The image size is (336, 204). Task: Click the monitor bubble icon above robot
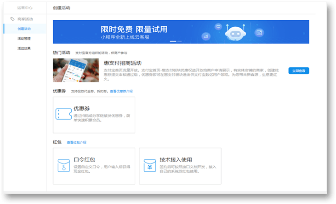click(x=218, y=27)
